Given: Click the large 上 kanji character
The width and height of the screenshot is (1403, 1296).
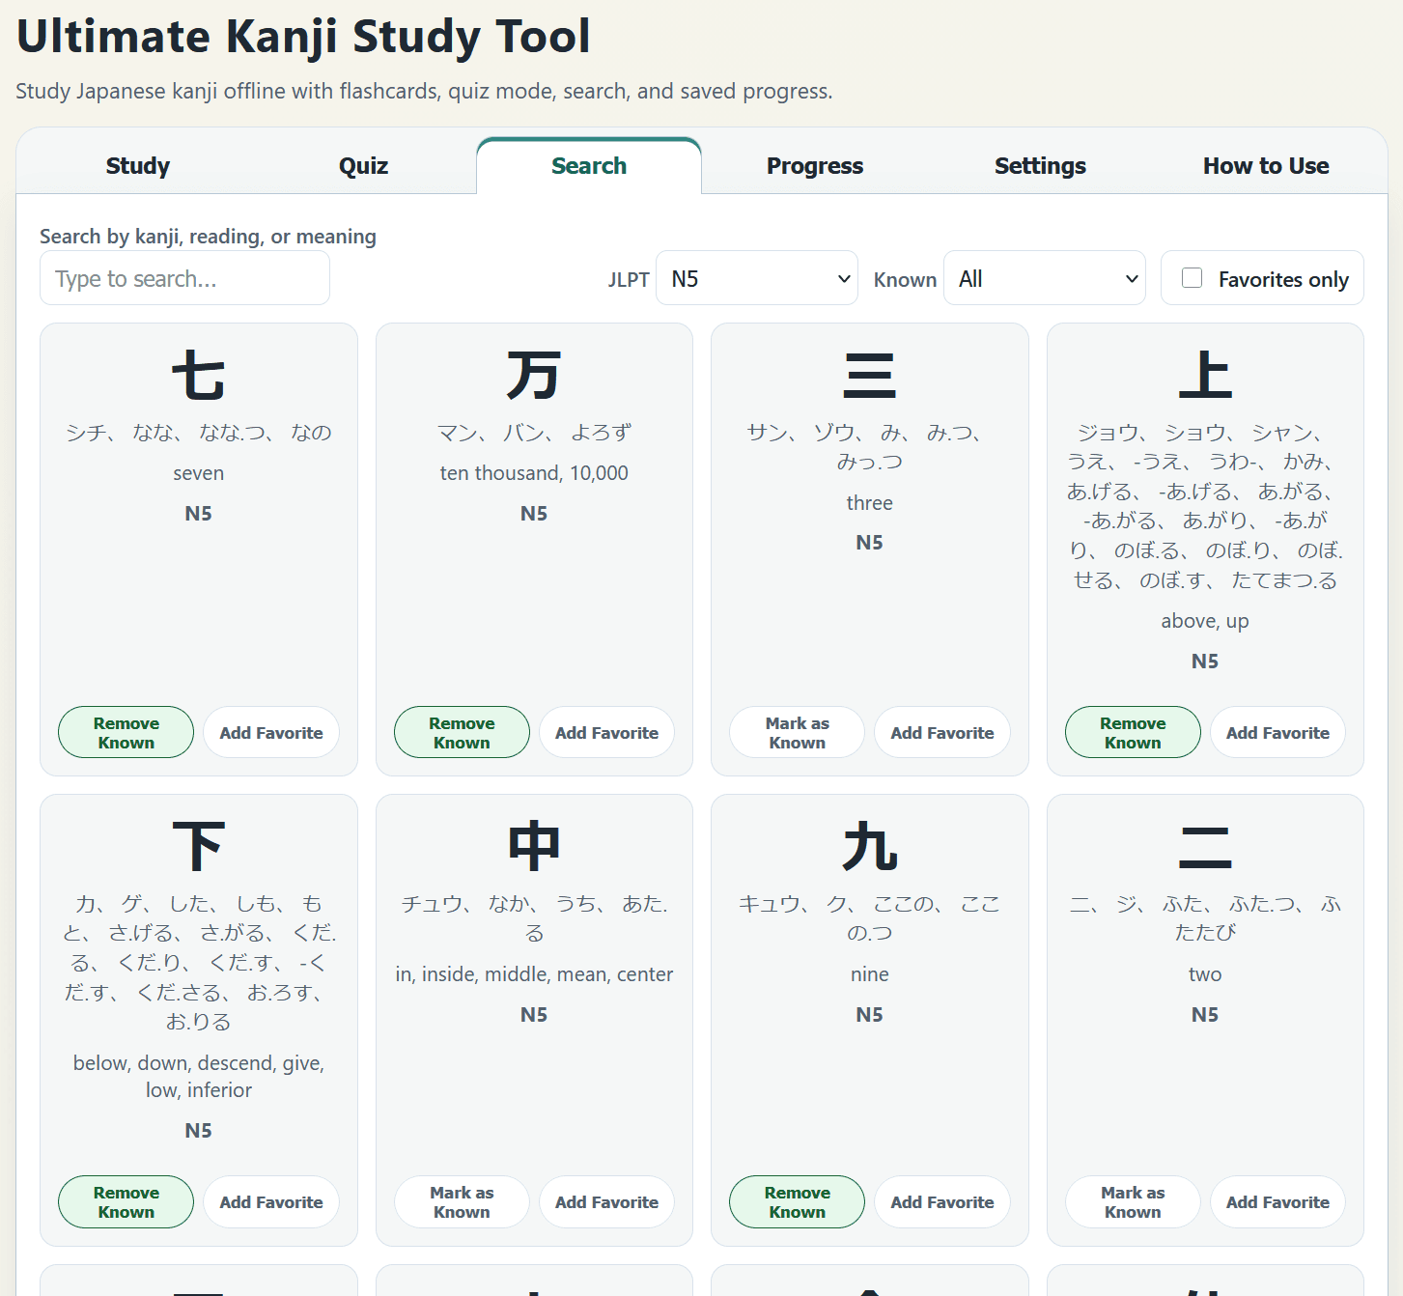Looking at the screenshot, I should [x=1205, y=376].
